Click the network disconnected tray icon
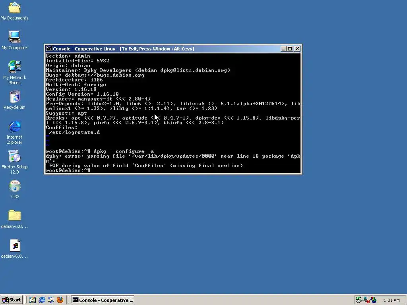Screen dimensions: 407x305 pos(366,300)
